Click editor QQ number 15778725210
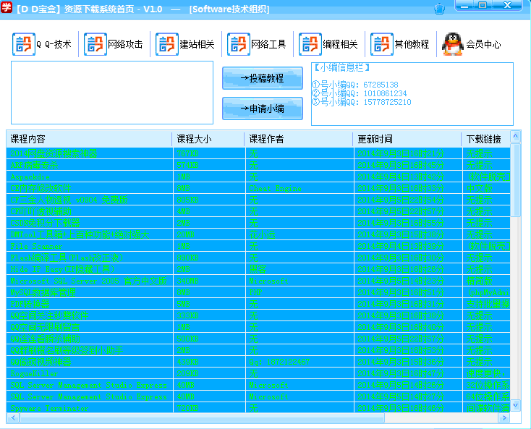 click(x=387, y=102)
